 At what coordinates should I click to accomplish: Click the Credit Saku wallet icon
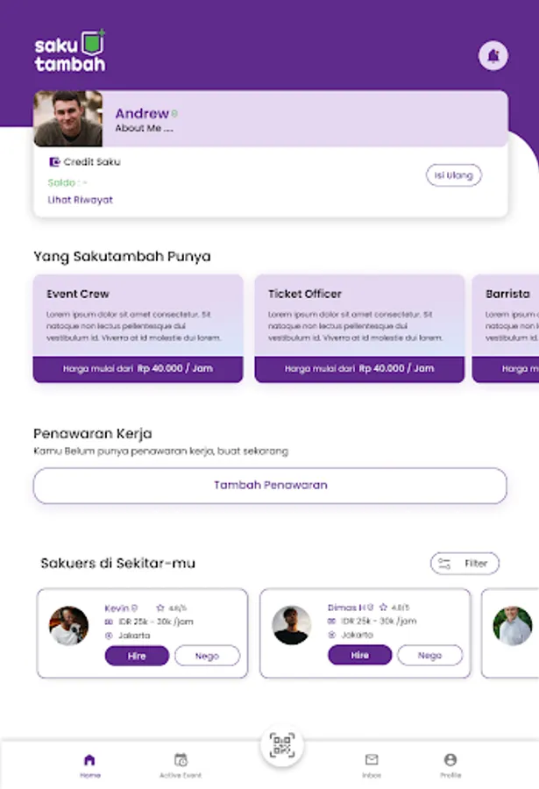54,162
